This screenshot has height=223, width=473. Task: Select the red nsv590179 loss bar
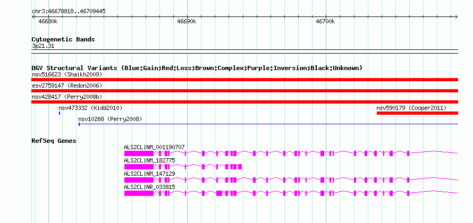[418, 113]
